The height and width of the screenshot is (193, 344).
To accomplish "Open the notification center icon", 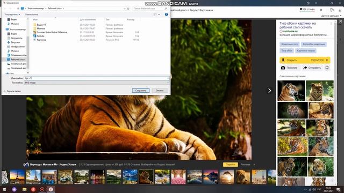I will (x=338, y=189).
